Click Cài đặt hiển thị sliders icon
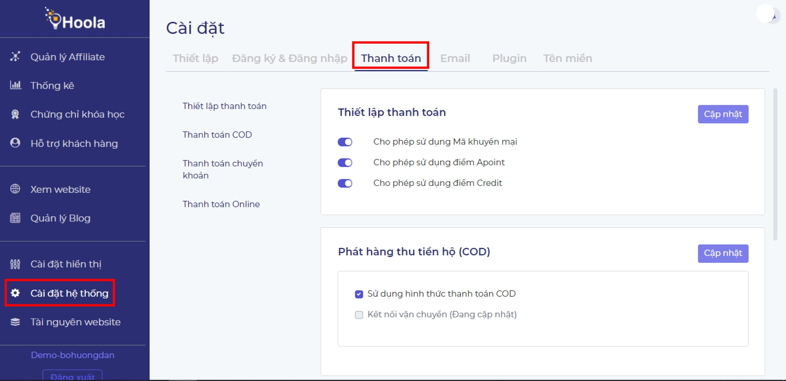Screen dimensions: 786x381 [x=15, y=264]
